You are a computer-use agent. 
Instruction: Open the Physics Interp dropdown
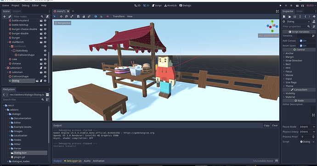pos(307,132)
